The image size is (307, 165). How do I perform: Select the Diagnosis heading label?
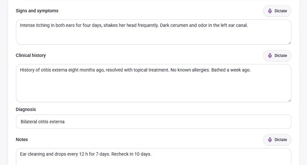pos(26,109)
